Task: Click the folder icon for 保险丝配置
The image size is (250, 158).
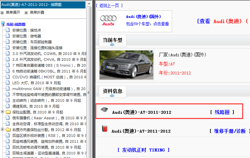Action: click(x=8, y=112)
